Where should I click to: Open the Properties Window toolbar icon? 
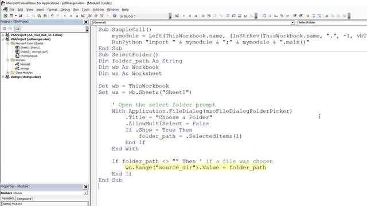tap(96, 16)
